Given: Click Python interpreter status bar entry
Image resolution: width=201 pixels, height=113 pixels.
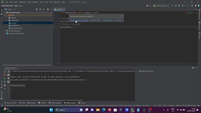Looking at the screenshot, I should (x=186, y=105).
